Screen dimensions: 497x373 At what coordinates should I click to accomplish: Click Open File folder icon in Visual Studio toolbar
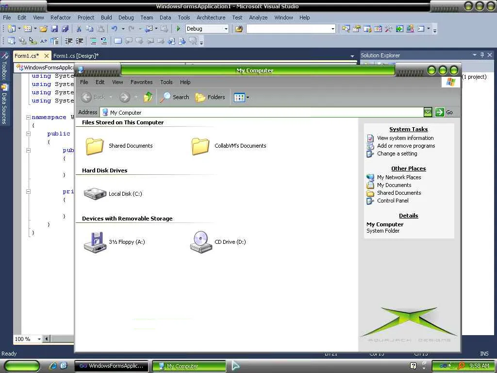pos(44,29)
